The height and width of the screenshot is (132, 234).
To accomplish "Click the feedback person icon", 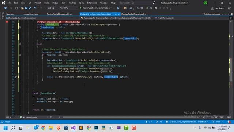I will [229, 8].
